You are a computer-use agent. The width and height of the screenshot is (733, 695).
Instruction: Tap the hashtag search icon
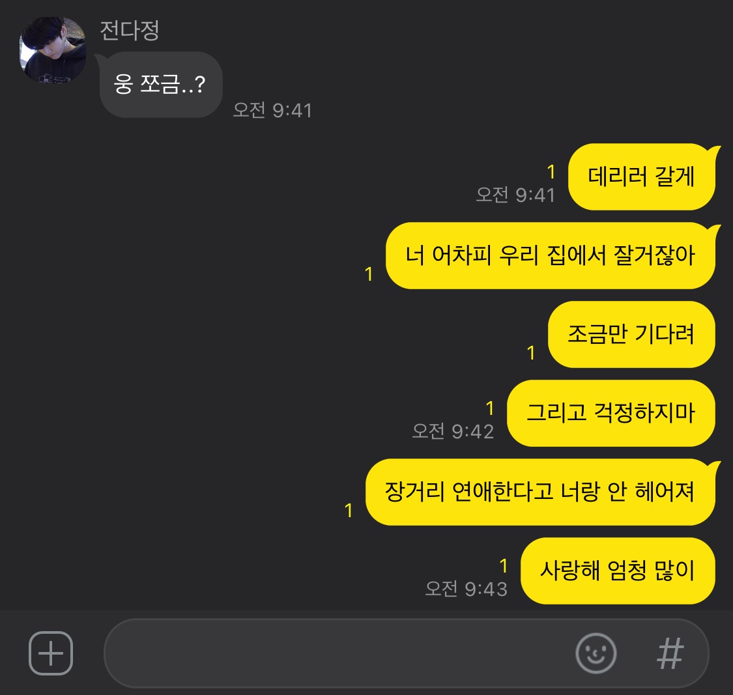point(670,653)
